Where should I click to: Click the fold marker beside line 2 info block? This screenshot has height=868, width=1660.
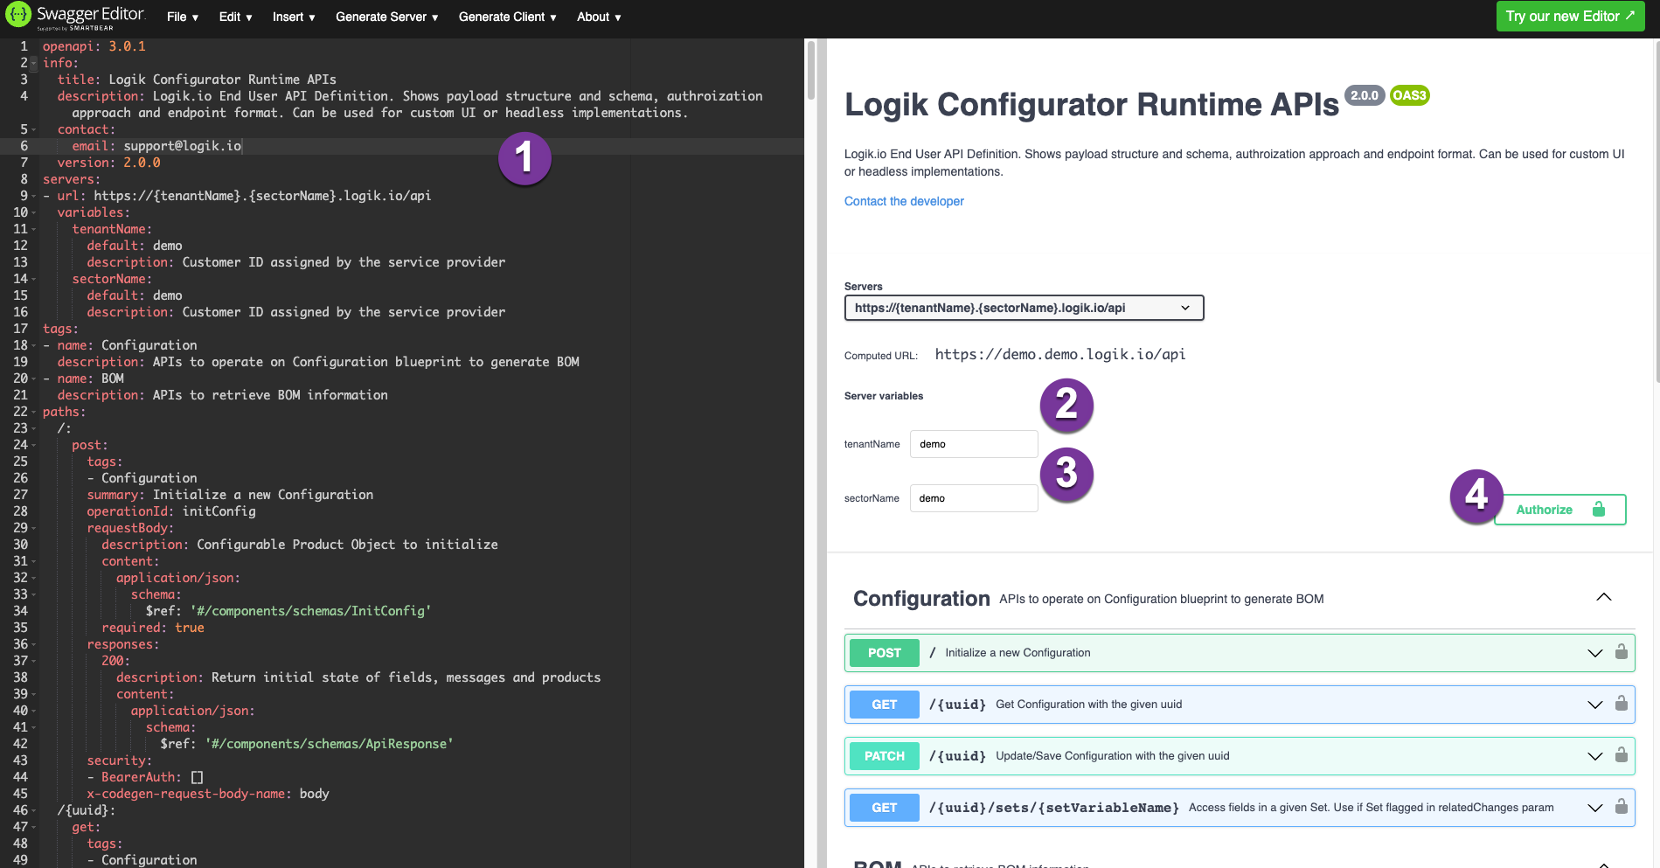[33, 63]
